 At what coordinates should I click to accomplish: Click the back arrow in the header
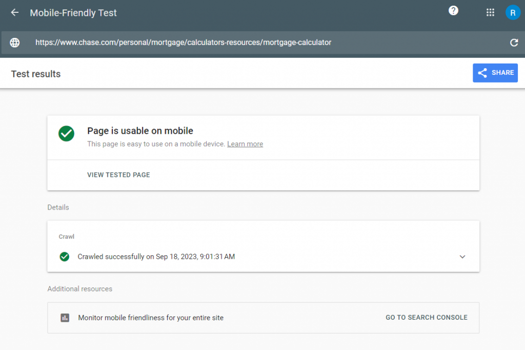pos(15,13)
